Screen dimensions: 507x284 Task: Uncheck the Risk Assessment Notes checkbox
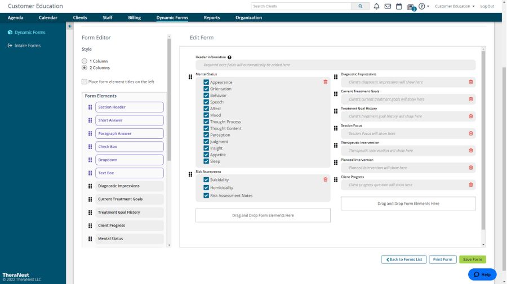click(206, 196)
